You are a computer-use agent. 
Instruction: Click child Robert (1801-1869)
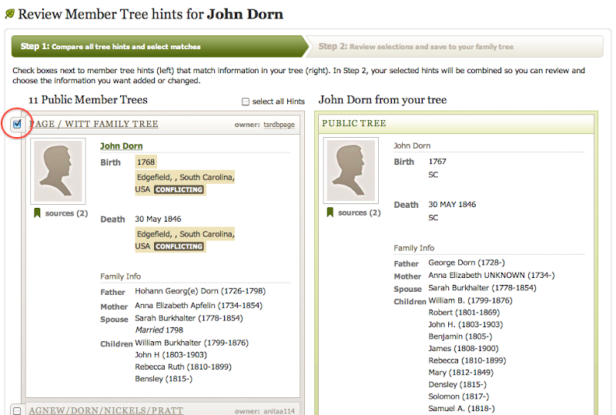(464, 313)
